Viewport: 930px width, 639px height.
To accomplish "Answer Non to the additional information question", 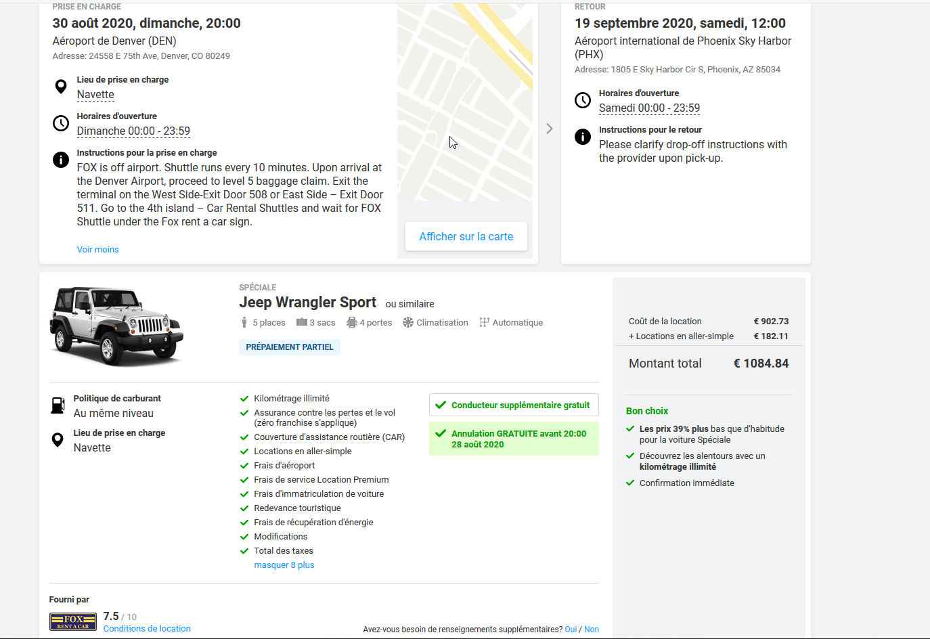I will click(592, 630).
